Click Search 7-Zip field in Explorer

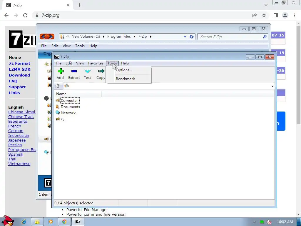click(230, 37)
